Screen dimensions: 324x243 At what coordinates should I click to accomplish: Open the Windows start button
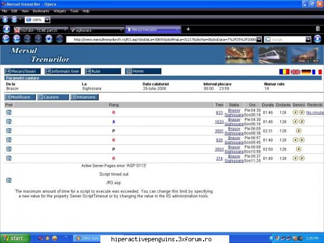[x=15, y=238]
